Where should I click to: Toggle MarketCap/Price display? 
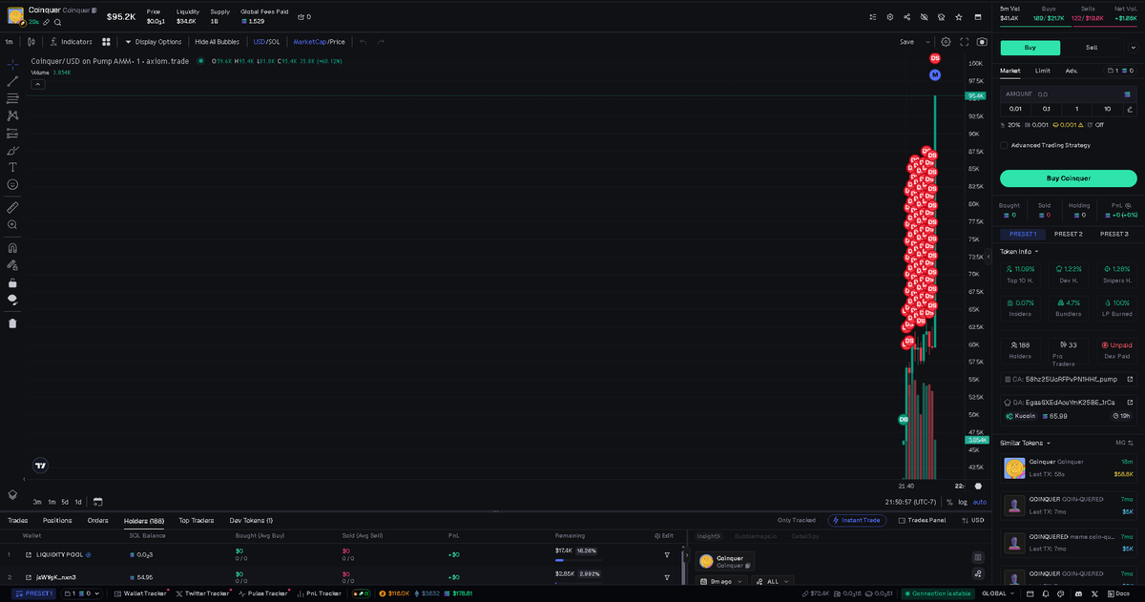coord(319,42)
